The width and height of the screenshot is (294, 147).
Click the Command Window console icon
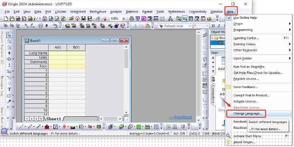pyautogui.click(x=203, y=18)
